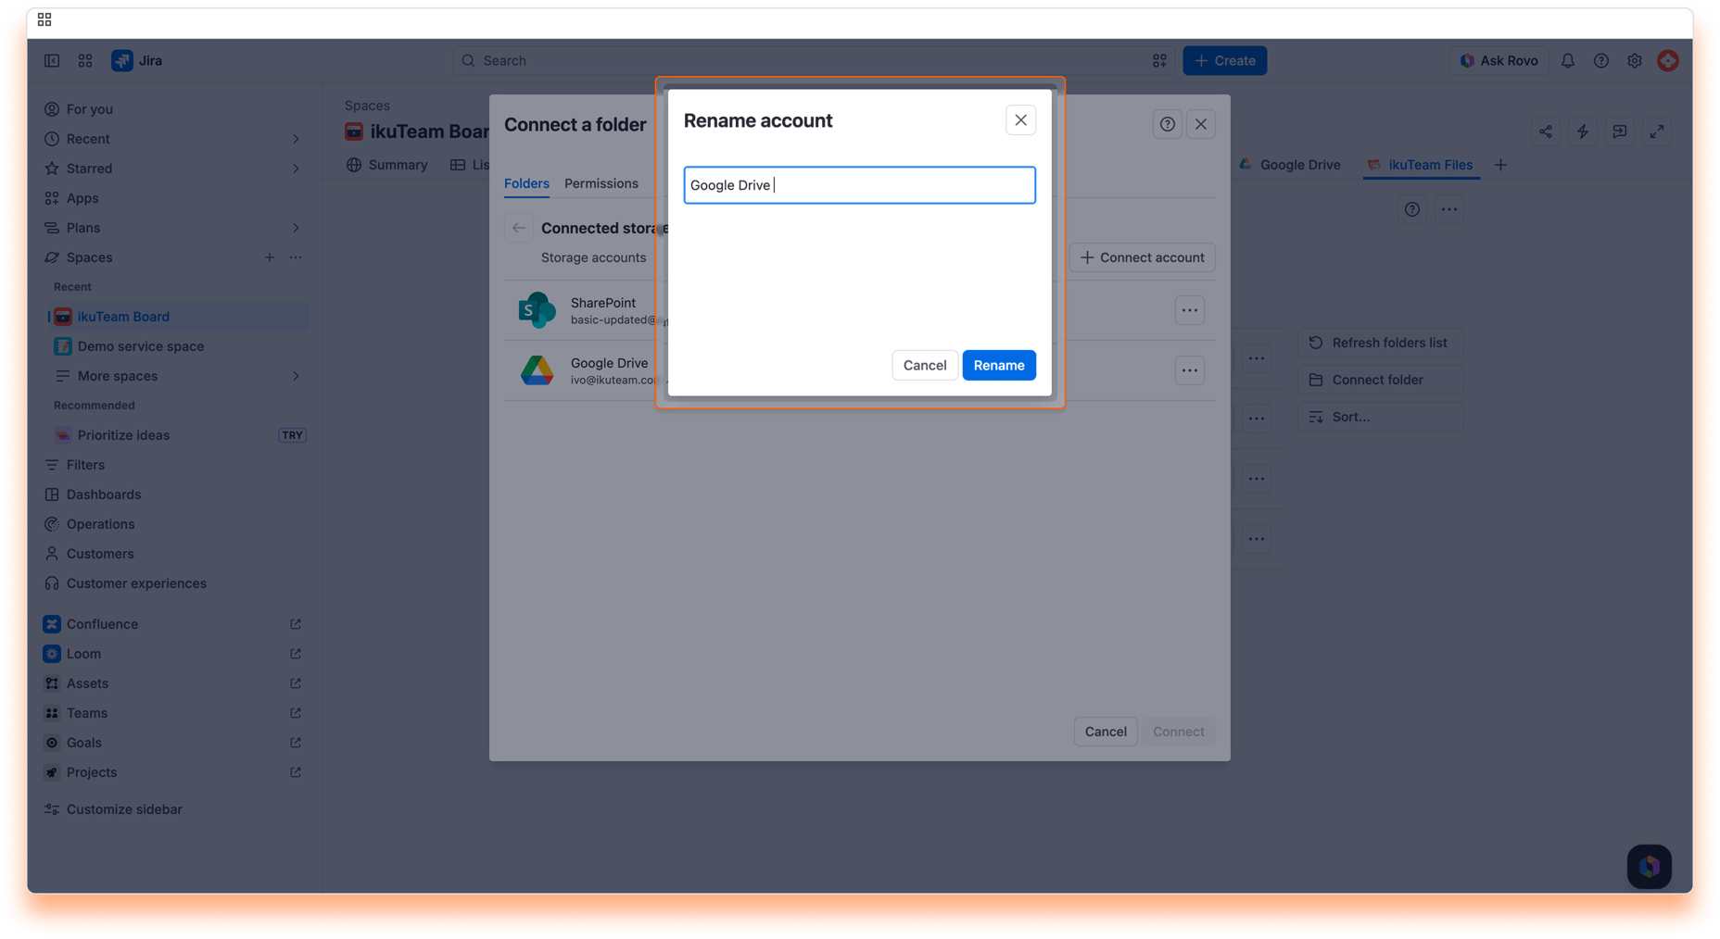Open Operations in the sidebar
1720x939 pixels.
pyautogui.click(x=100, y=524)
